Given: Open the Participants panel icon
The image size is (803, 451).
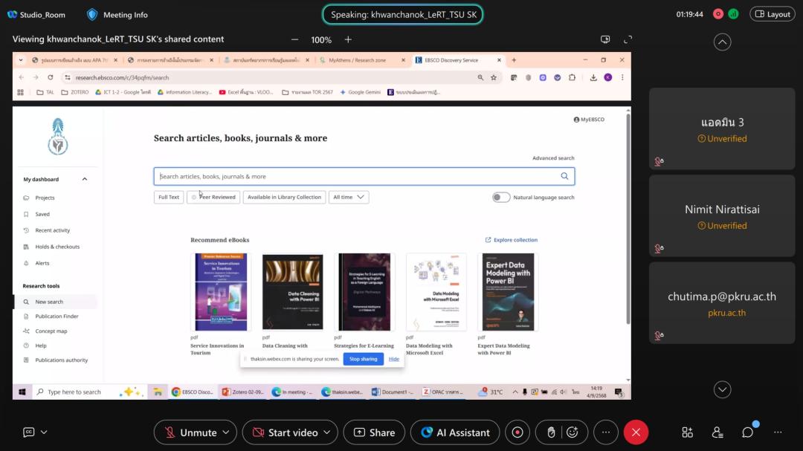Looking at the screenshot, I should 717,432.
